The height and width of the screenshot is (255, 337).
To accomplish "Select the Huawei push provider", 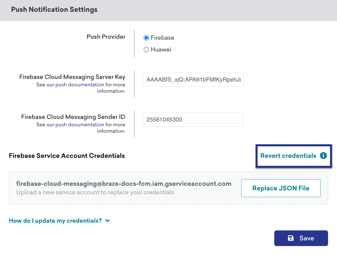I will pyautogui.click(x=146, y=49).
